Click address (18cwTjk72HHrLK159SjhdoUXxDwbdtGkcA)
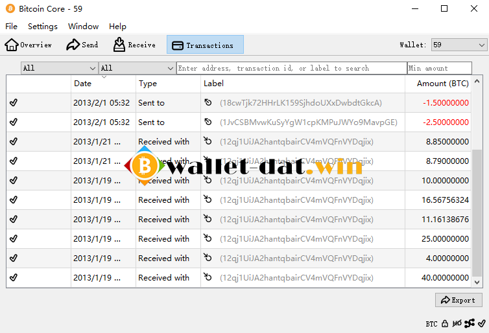Image resolution: width=489 pixels, height=333 pixels. [301, 103]
